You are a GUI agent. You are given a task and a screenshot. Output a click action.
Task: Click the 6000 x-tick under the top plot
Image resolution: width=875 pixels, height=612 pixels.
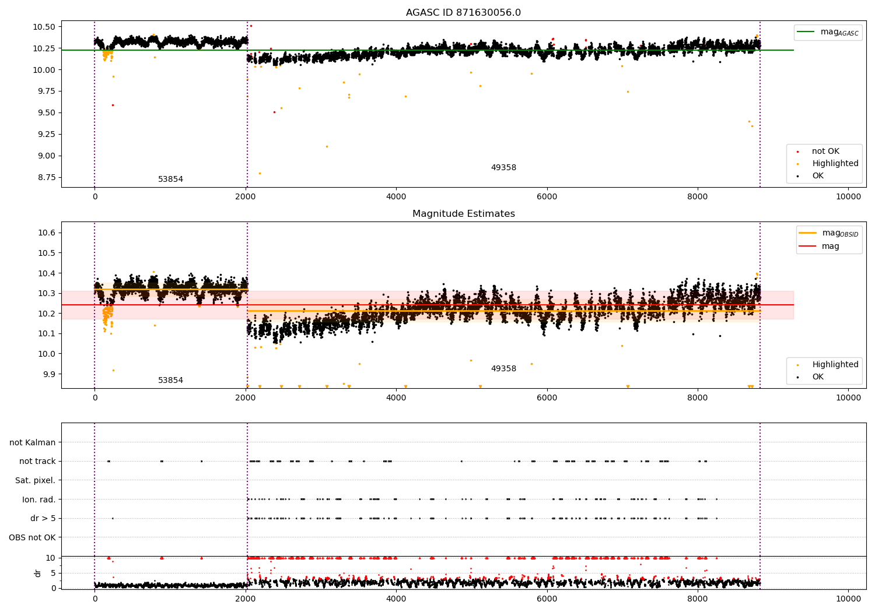547,197
